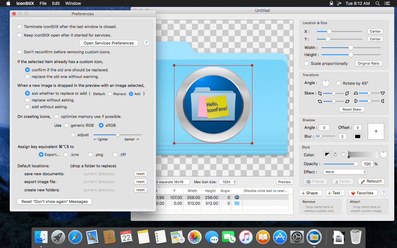Click the black shadow color swatch
Image resolution: width=397 pixels, height=248 pixels.
[358, 136]
